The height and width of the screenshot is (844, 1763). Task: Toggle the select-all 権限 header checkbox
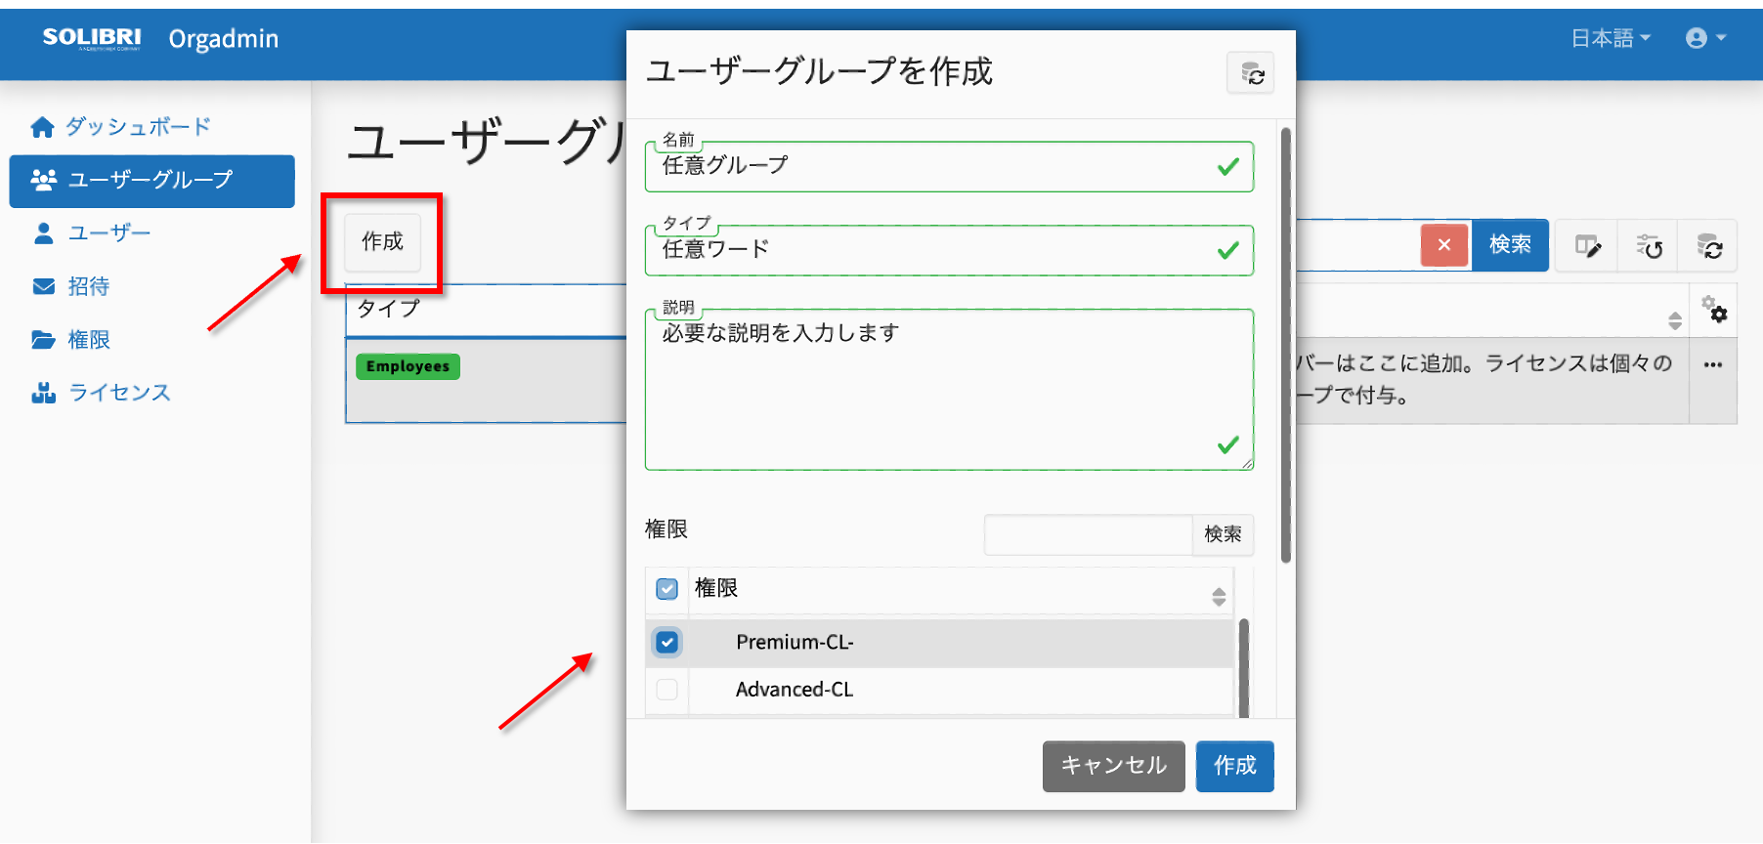click(x=667, y=589)
